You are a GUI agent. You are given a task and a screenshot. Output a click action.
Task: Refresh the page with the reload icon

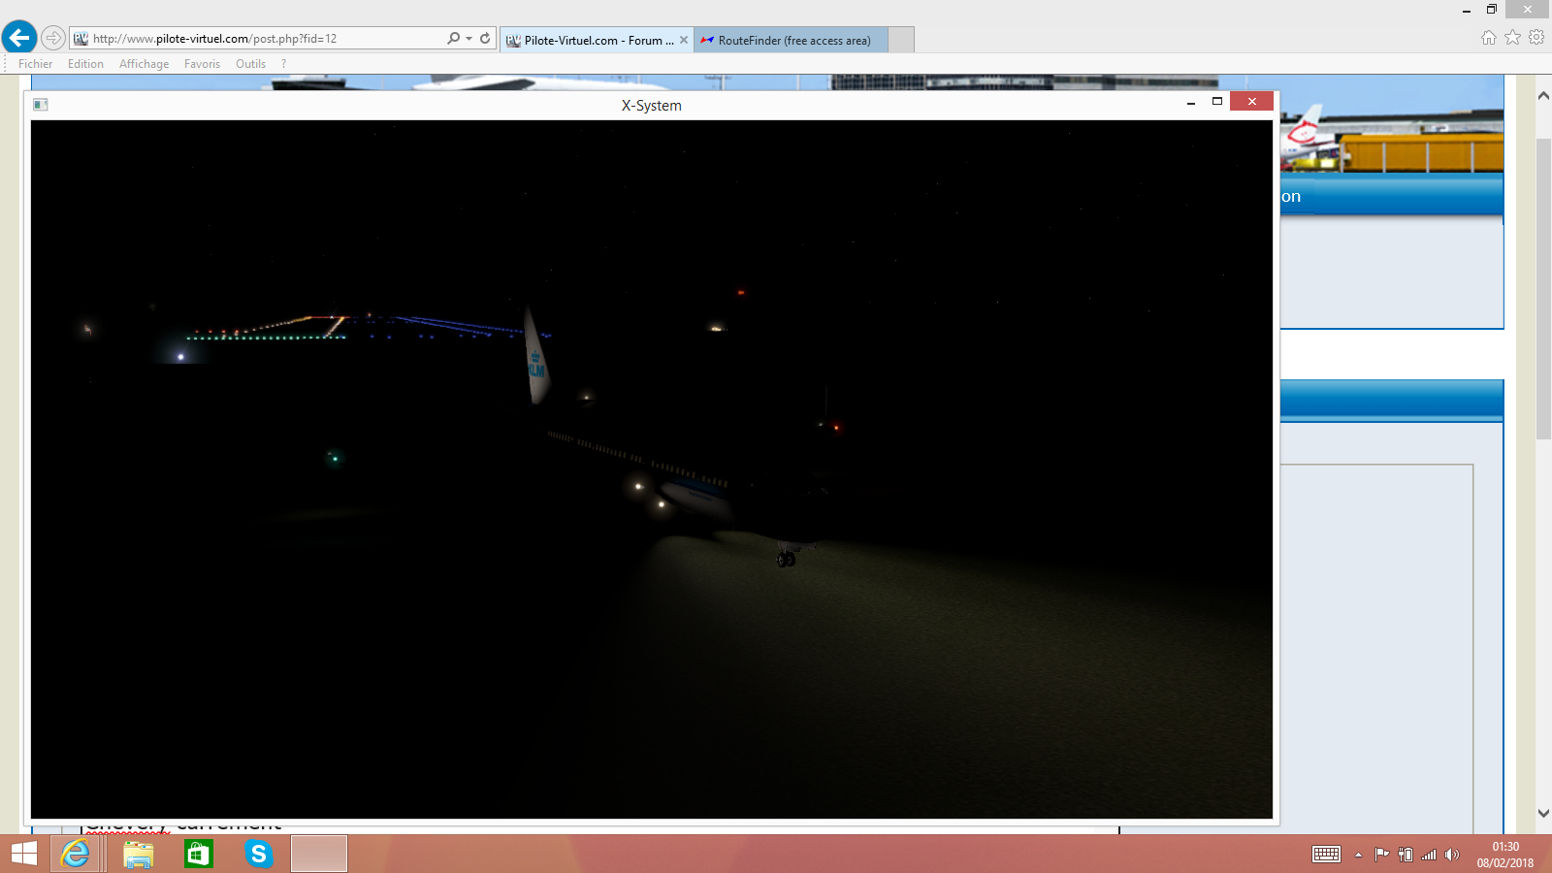[485, 39]
